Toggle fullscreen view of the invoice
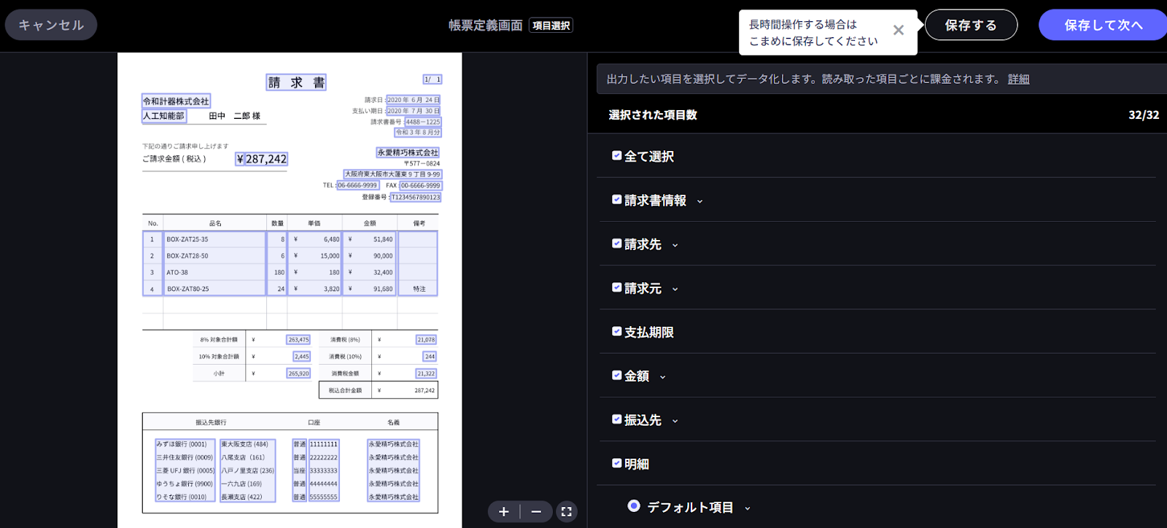Screen dimensions: 1167x528 coord(567,512)
